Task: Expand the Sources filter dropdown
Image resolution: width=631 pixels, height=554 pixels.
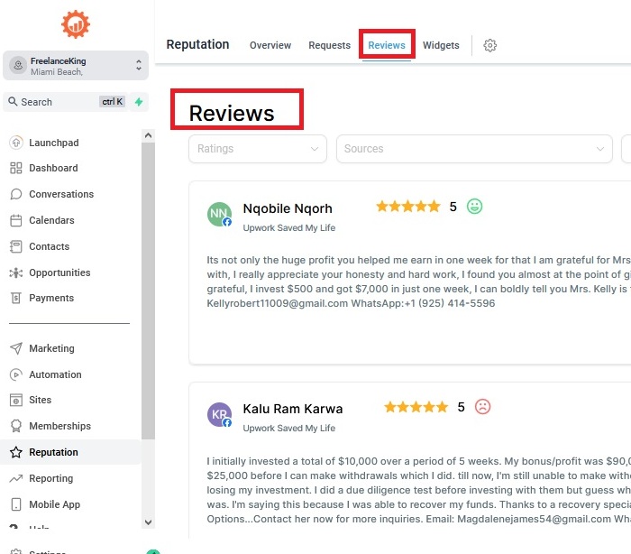Action: point(474,149)
